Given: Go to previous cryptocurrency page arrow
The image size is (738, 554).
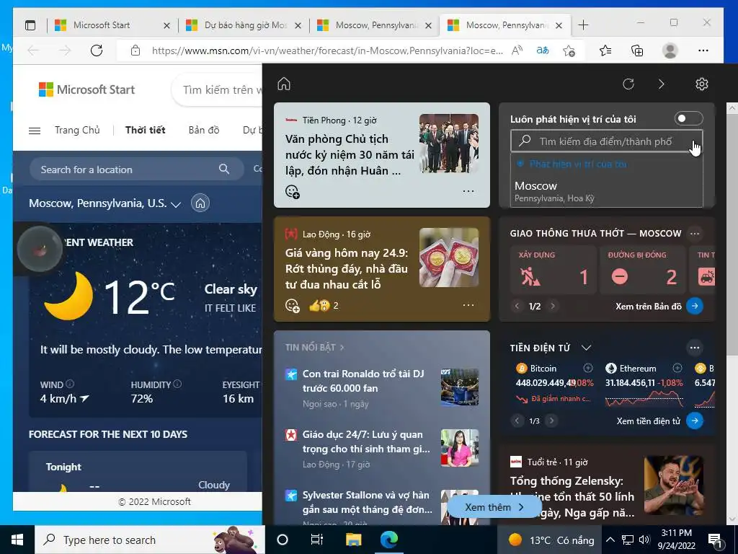Looking at the screenshot, I should [517, 421].
